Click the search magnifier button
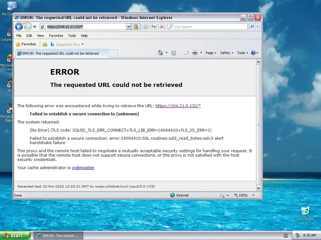Viewport: 321px width, 240px height. pyautogui.click(x=252, y=27)
